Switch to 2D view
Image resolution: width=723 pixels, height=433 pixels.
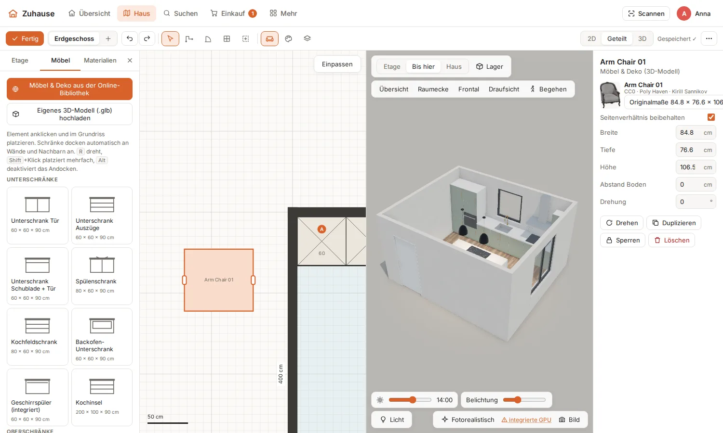click(x=591, y=38)
